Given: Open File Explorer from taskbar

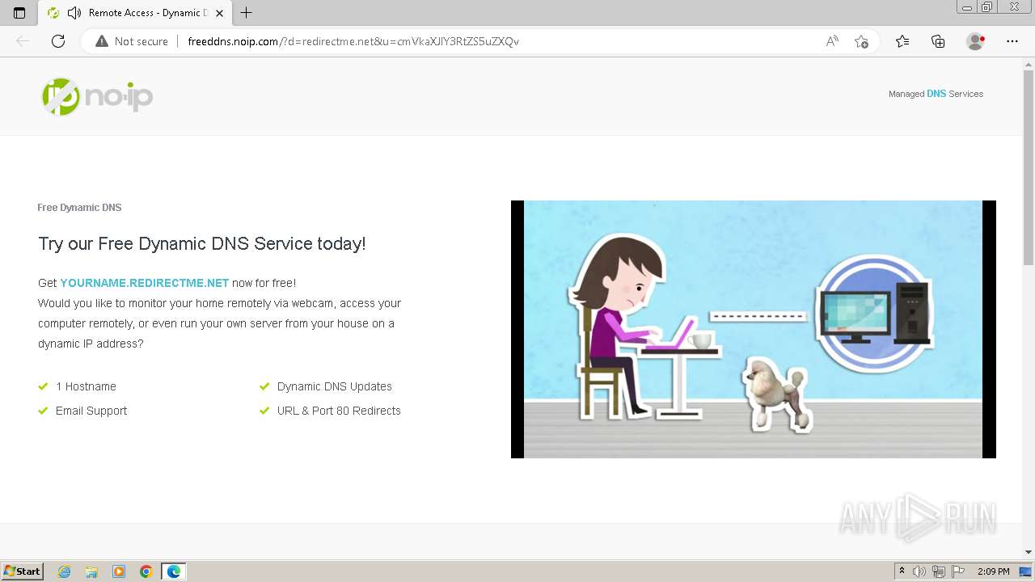Looking at the screenshot, I should coord(91,571).
